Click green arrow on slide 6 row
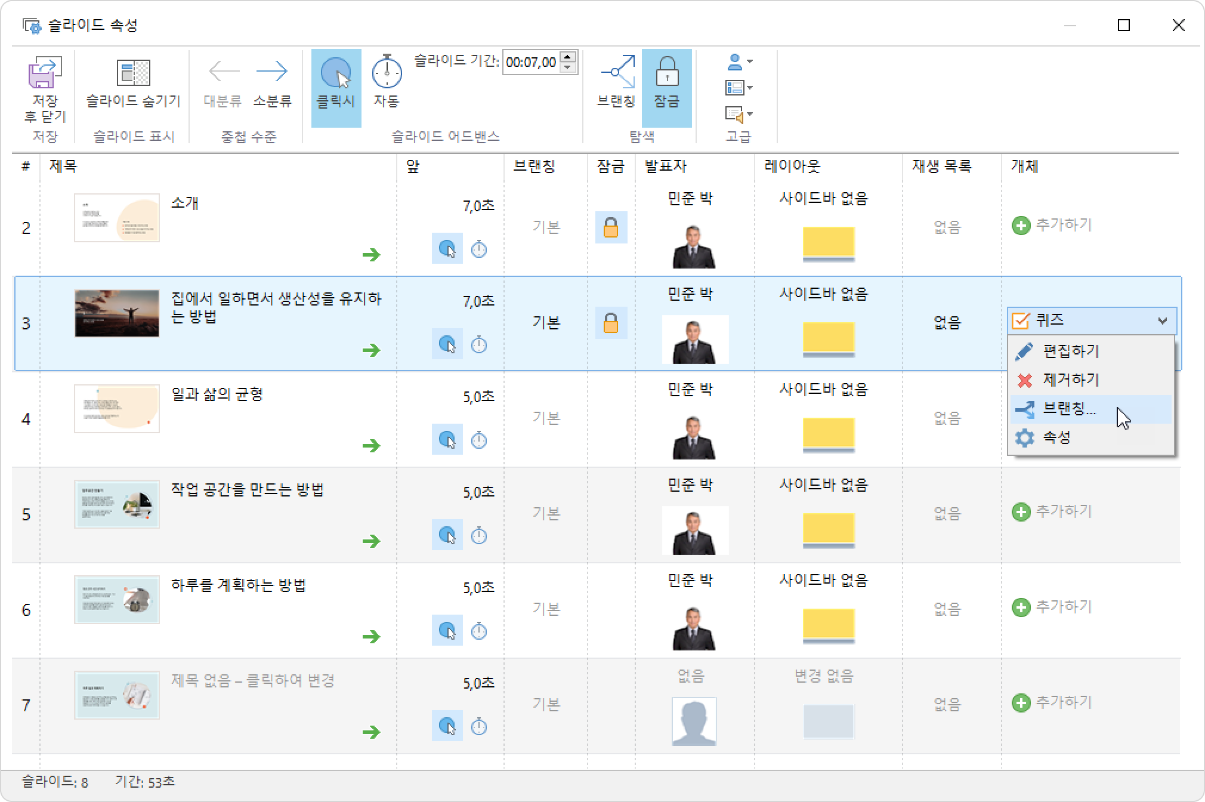This screenshot has width=1205, height=802. tap(371, 636)
